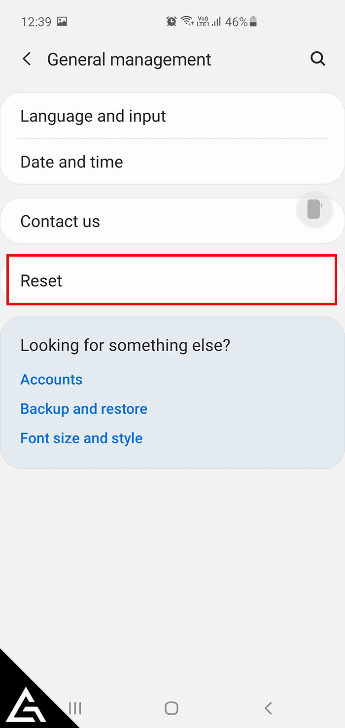This screenshot has width=345, height=728.
Task: Open Date and time settings
Action: click(172, 162)
